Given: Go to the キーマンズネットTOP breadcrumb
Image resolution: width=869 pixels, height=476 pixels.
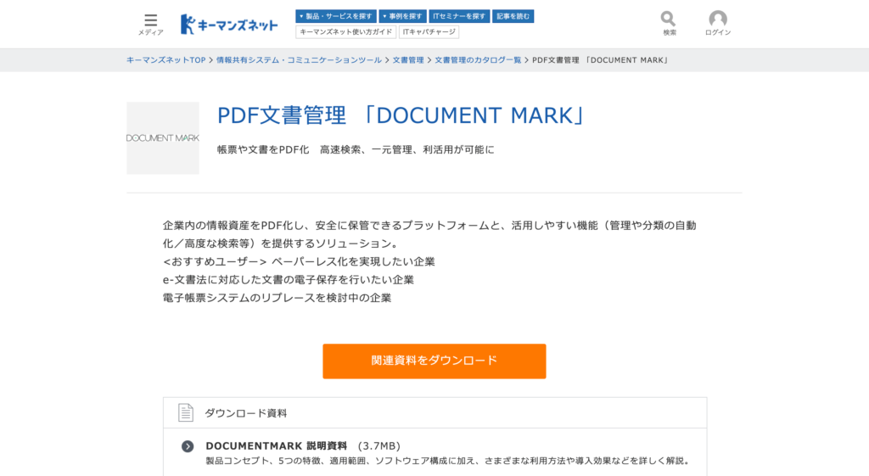Looking at the screenshot, I should tap(165, 60).
